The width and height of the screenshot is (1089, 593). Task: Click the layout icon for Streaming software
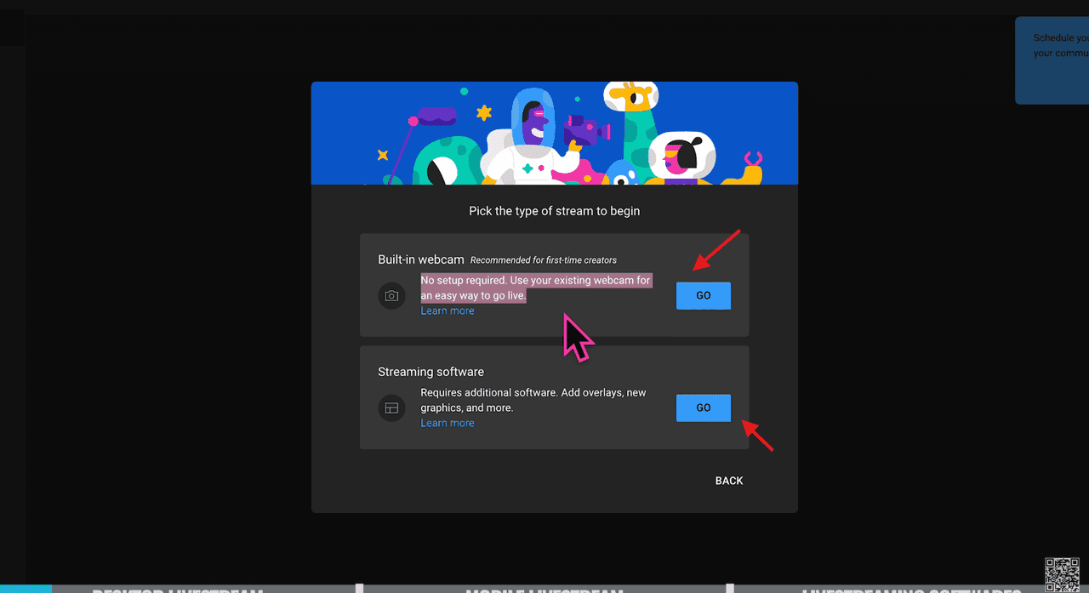(391, 408)
